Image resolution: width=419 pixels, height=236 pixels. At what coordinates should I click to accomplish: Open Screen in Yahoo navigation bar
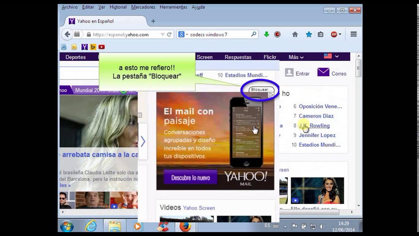point(205,57)
